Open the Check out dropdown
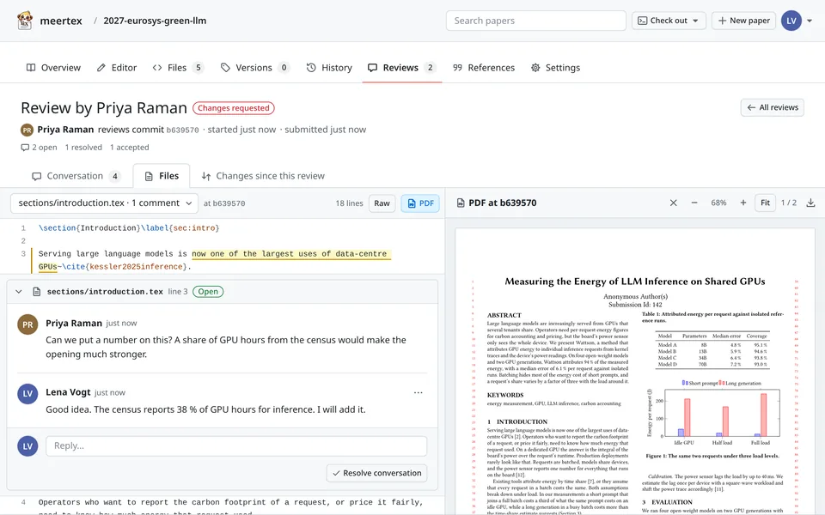825x515 pixels. 669,21
